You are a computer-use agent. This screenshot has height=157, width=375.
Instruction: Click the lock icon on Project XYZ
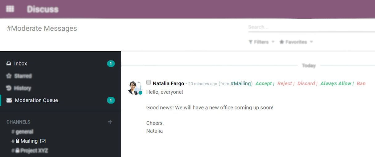pos(18,151)
